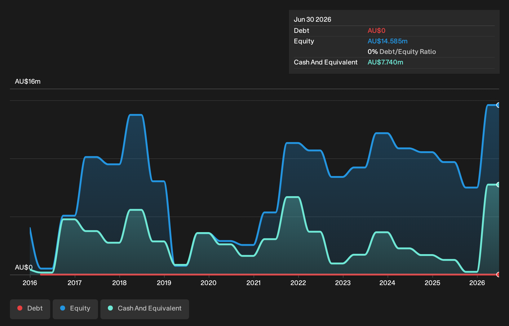Select the Cash And Equivalent endpoint marker
The width and height of the screenshot is (509, 326).
pos(498,185)
